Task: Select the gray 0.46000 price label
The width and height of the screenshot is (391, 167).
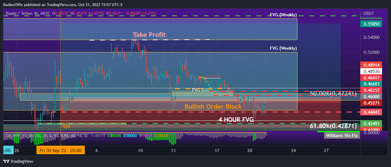Action: click(371, 97)
